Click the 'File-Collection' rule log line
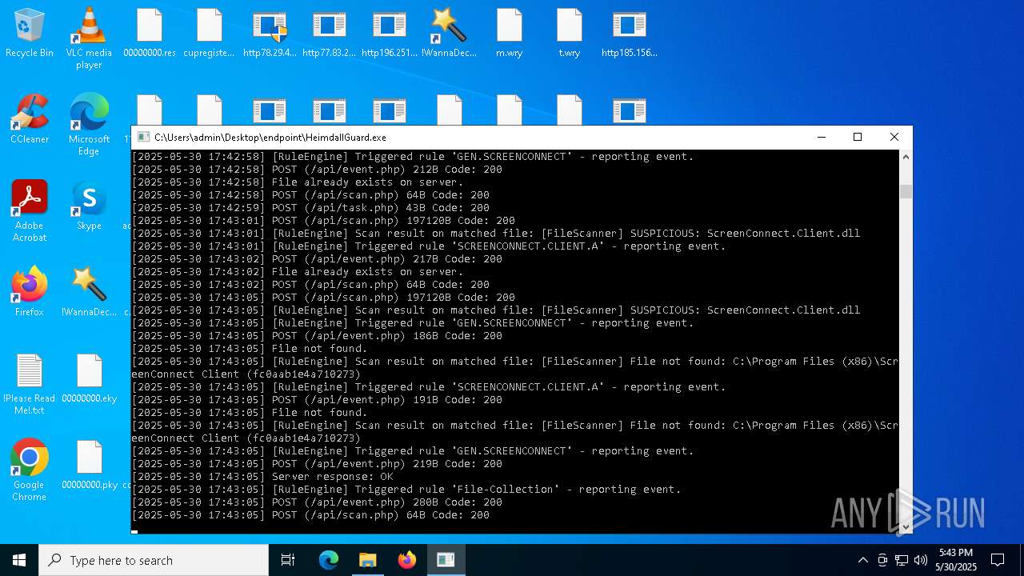The height and width of the screenshot is (576, 1024). pos(406,490)
